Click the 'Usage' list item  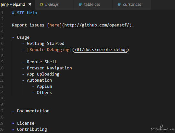pyautogui.click(x=23, y=37)
